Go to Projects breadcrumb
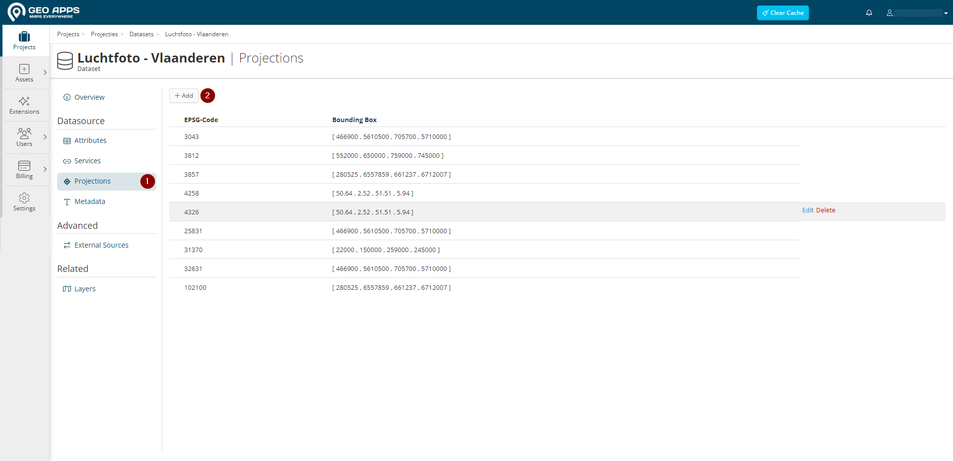The width and height of the screenshot is (953, 461). (68, 34)
